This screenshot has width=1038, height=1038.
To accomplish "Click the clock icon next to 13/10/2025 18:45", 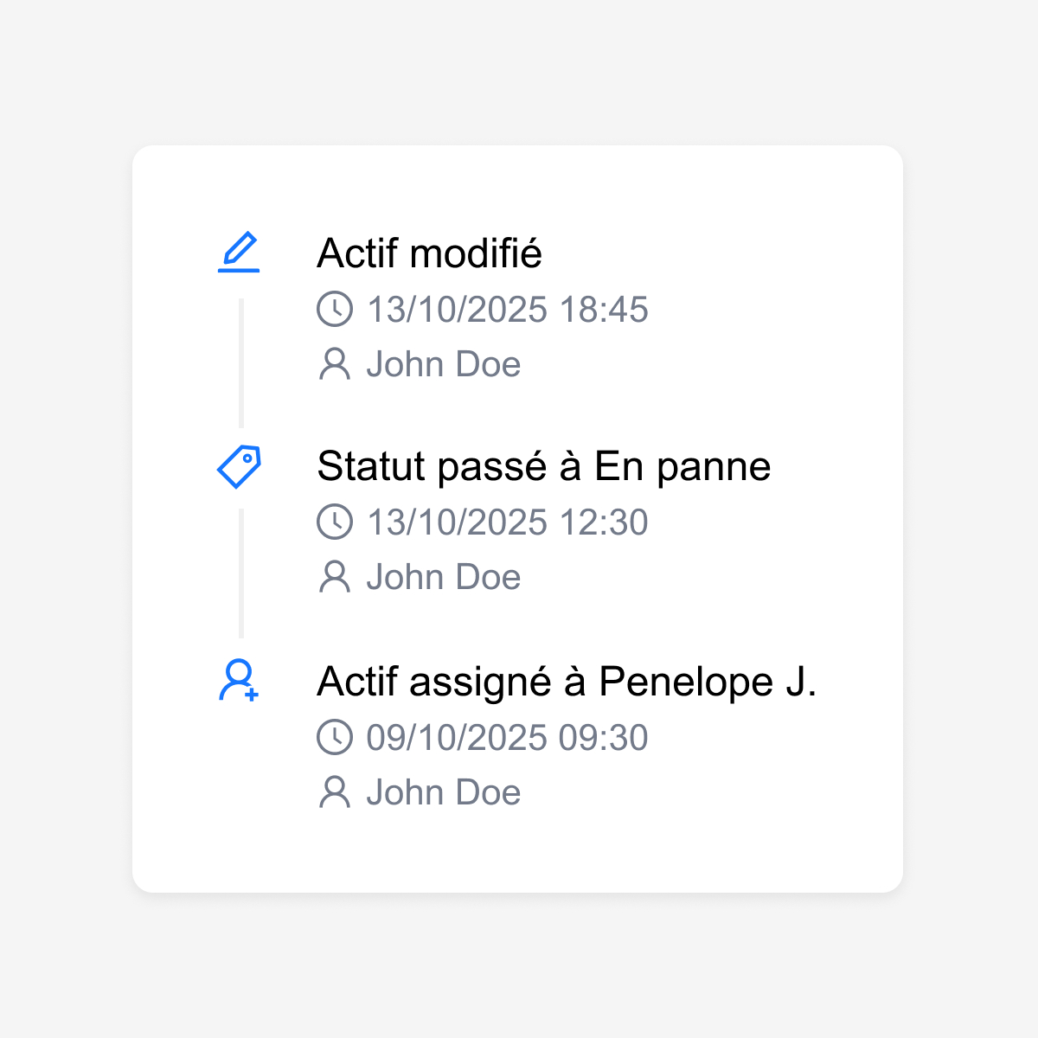I will [x=336, y=309].
